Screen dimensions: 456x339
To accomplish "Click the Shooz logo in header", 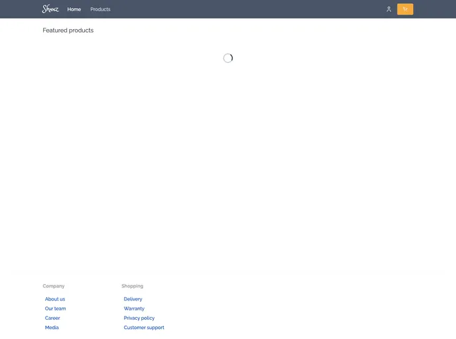I will 50,9.
